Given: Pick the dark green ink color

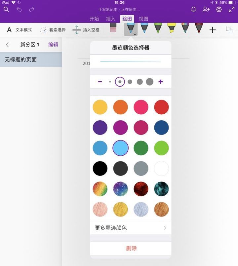Looking at the screenshot, I should 141,148.
